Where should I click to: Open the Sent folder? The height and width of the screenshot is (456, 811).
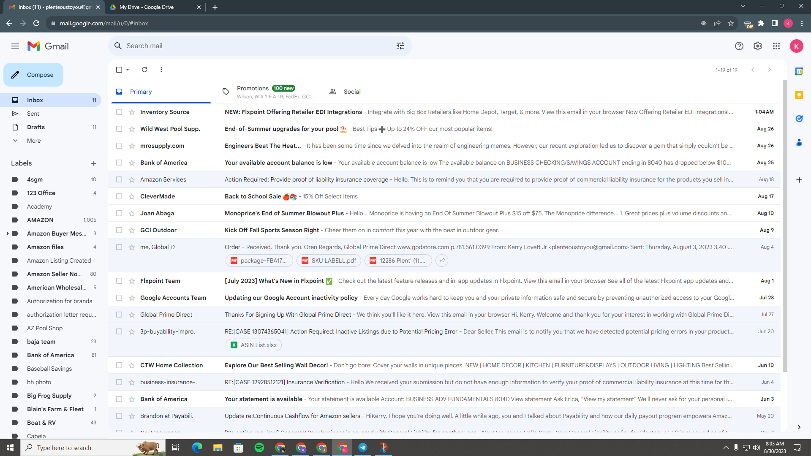point(33,114)
